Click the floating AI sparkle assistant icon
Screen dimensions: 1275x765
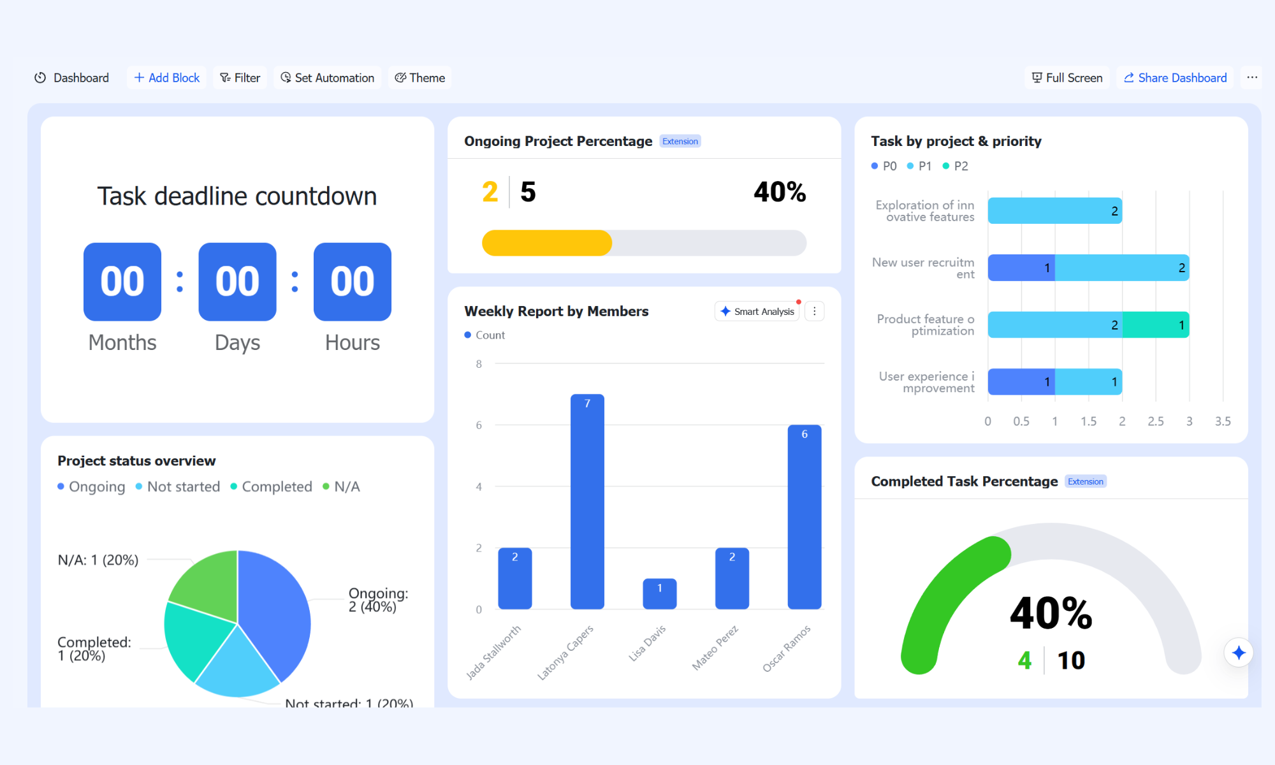tap(1239, 652)
